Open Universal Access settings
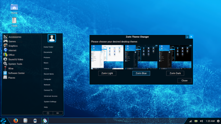 pos(51,96)
